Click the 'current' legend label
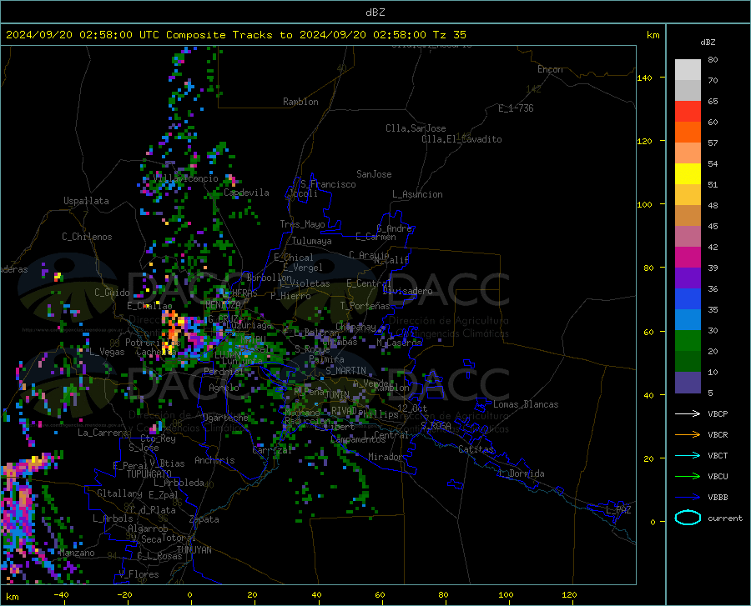 725,518
